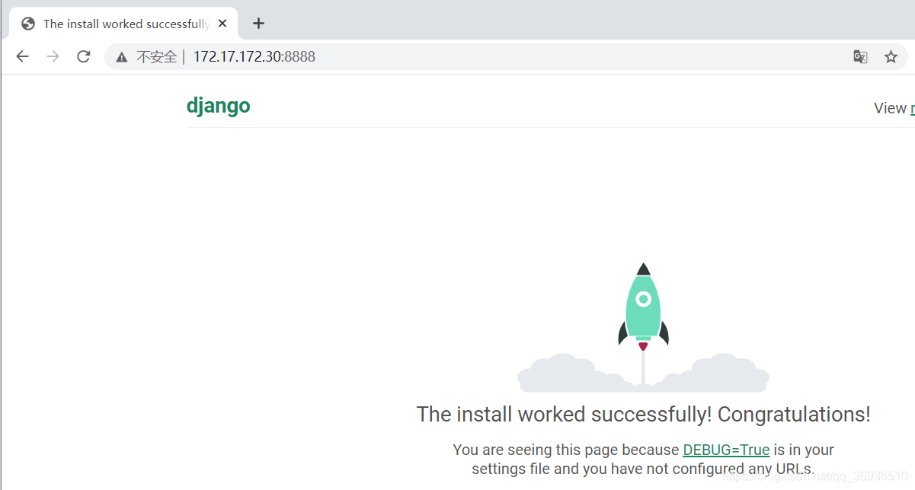
Task: Click the have not configured any URLs text
Action: click(x=700, y=469)
